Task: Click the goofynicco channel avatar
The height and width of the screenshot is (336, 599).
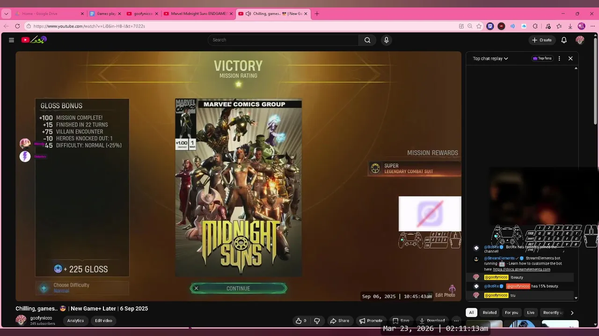Action: tap(21, 320)
